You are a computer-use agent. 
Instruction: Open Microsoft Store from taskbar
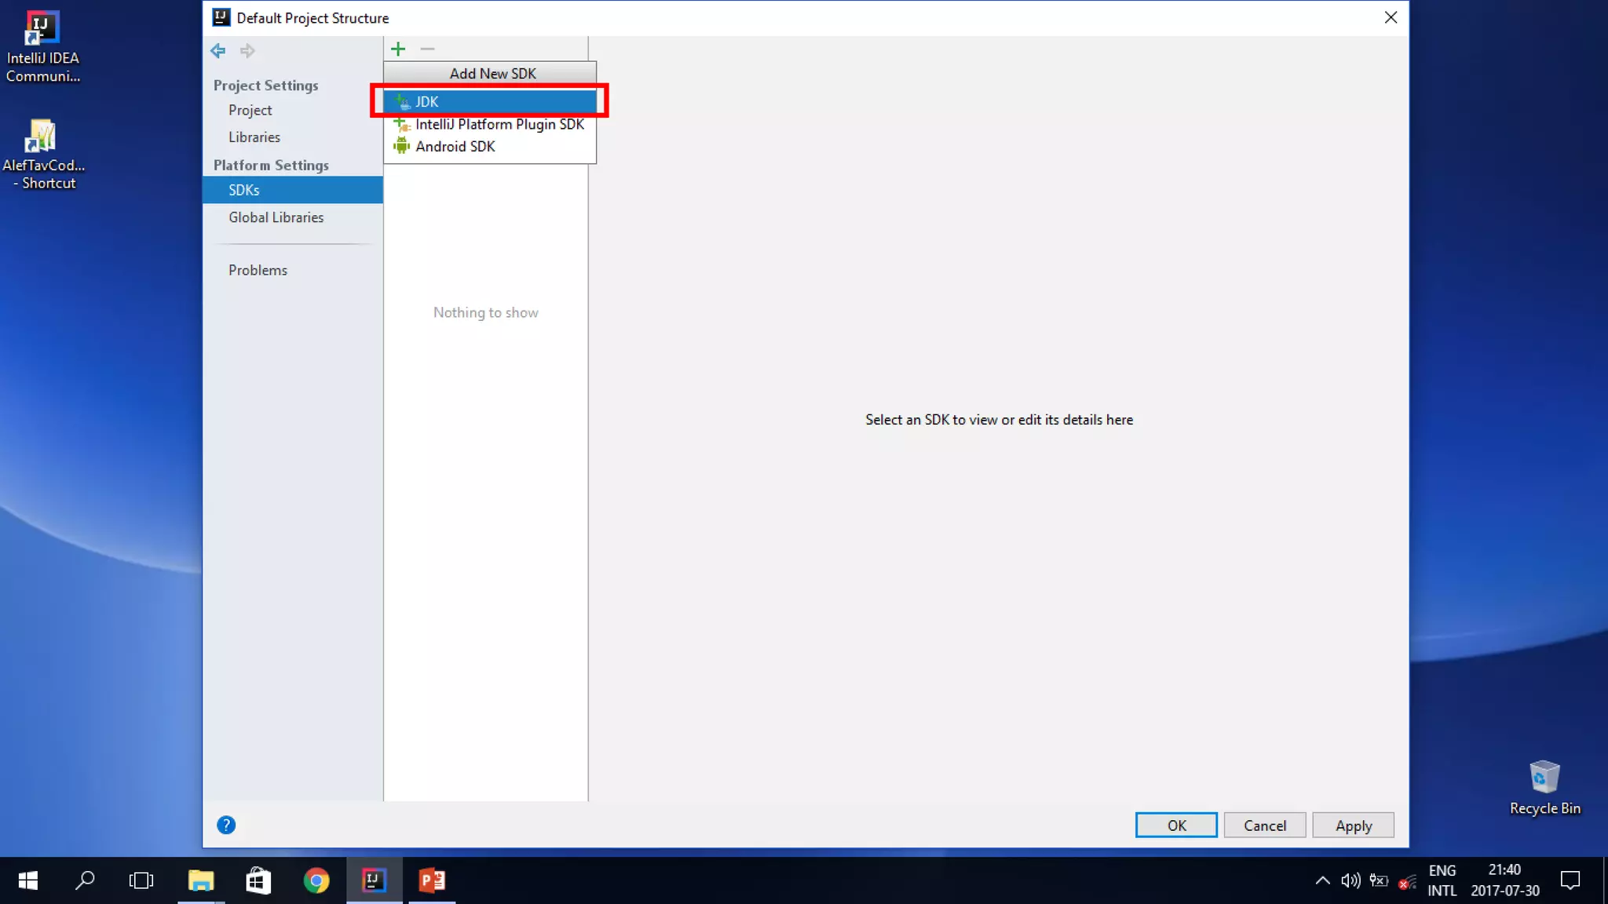click(x=258, y=880)
